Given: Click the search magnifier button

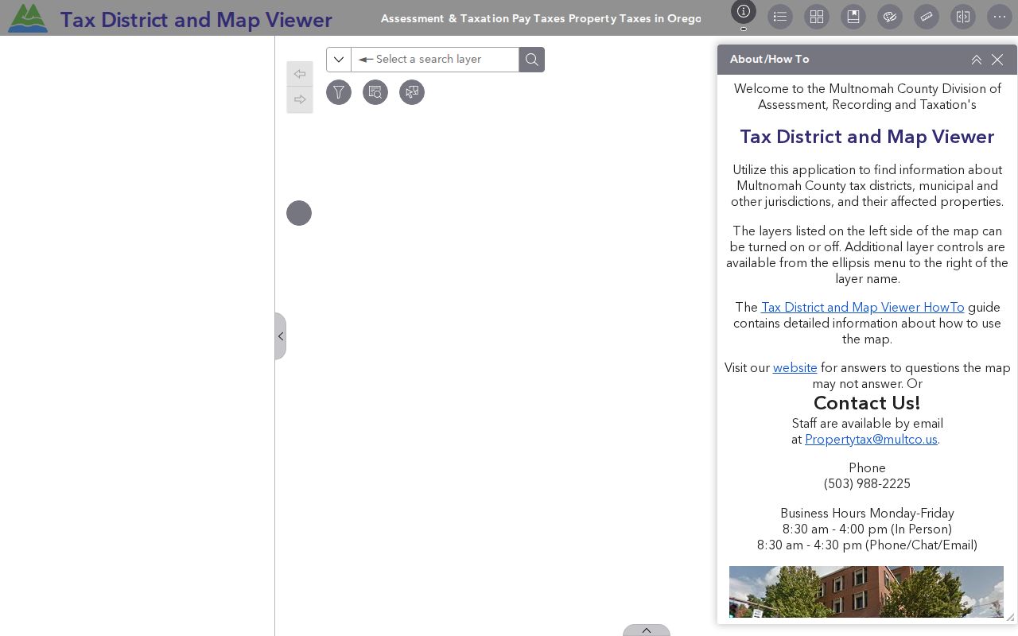Looking at the screenshot, I should tap(532, 60).
